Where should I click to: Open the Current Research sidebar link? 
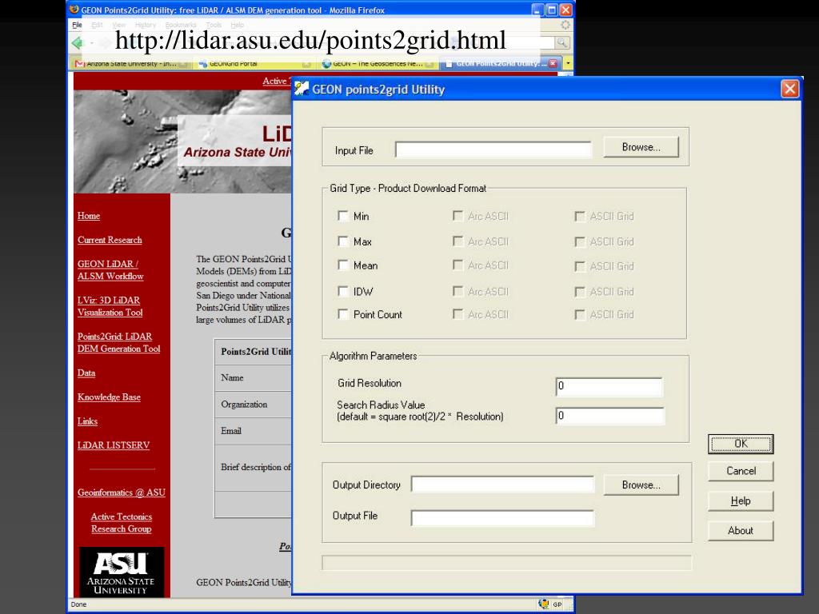point(110,240)
